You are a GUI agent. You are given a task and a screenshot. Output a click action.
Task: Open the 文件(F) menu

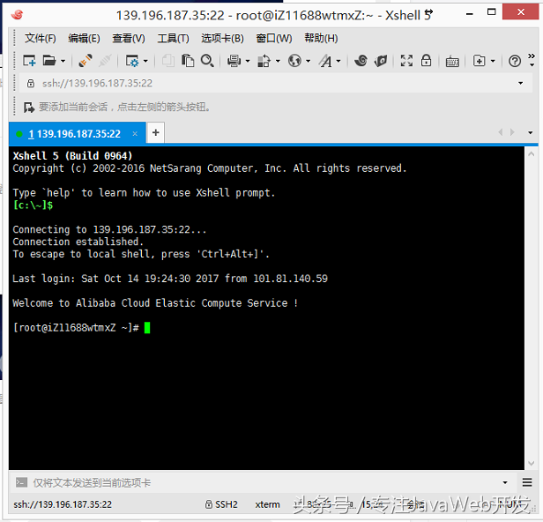tap(41, 38)
